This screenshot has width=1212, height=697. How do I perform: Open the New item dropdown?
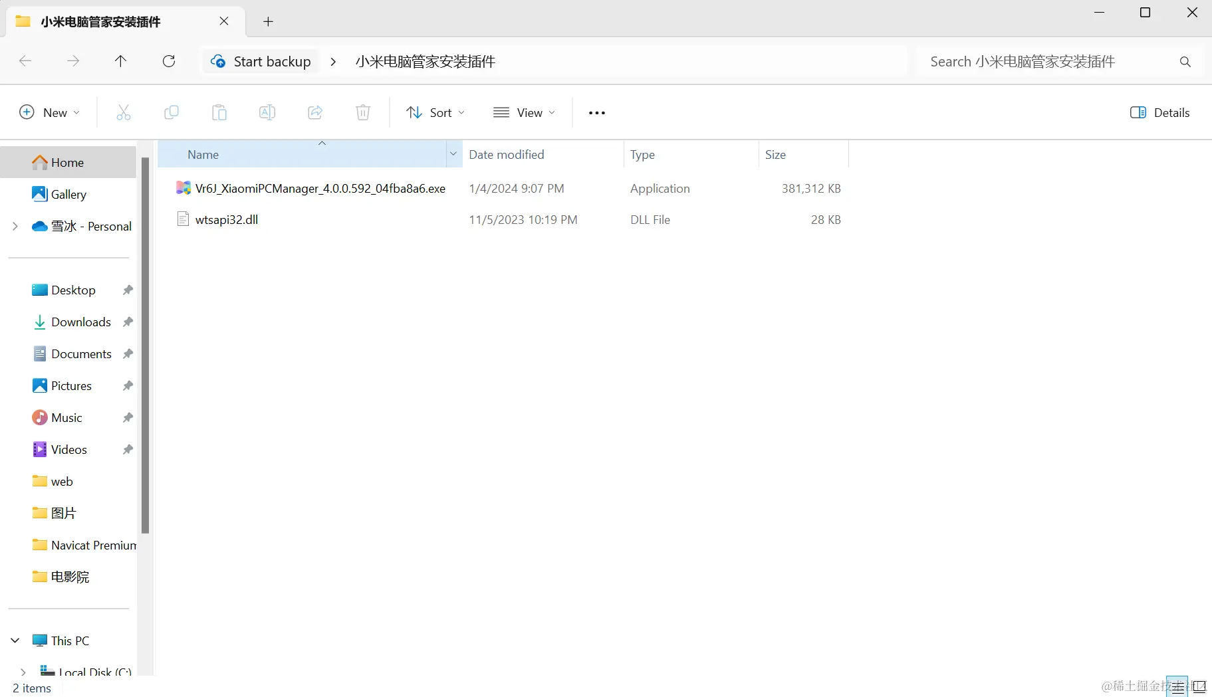(x=50, y=112)
